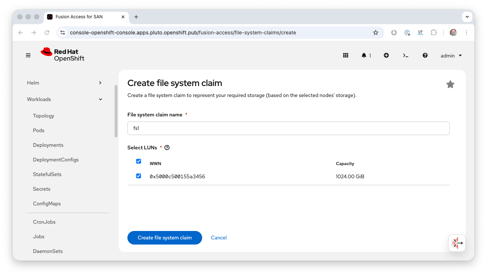Click the file system claim name field
This screenshot has height=276, width=487.
pyautogui.click(x=288, y=128)
